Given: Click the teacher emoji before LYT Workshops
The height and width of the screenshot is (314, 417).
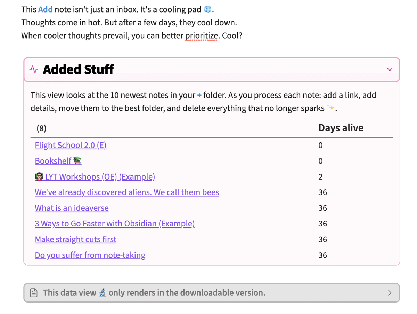Looking at the screenshot, I should tap(39, 177).
